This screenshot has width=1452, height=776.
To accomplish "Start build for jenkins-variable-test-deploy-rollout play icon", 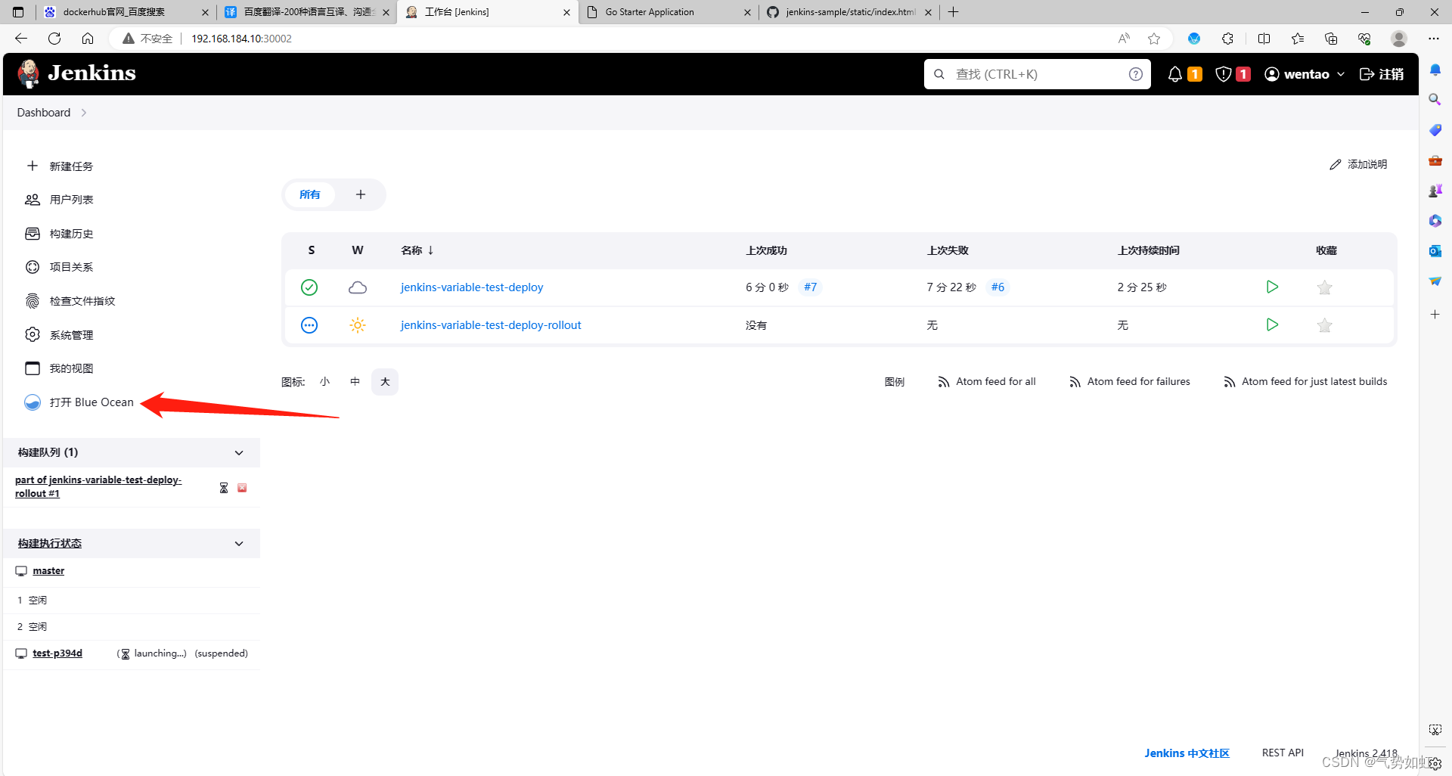I will (x=1272, y=324).
